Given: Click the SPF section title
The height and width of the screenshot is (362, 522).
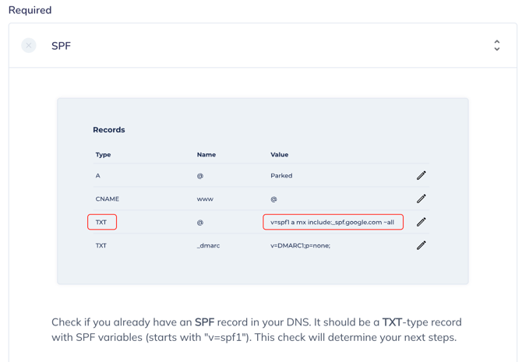Looking at the screenshot, I should 61,46.
